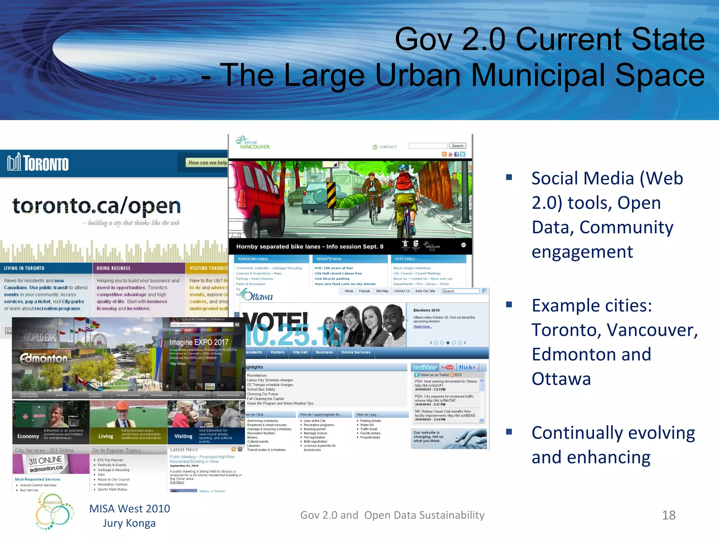Viewport: 719px width, 539px height.
Task: Open Ottawa 'Online Services' nav tab
Action: 356,352
